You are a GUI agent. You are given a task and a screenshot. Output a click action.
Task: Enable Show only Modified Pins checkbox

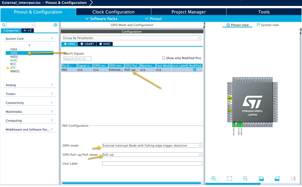coord(164,58)
